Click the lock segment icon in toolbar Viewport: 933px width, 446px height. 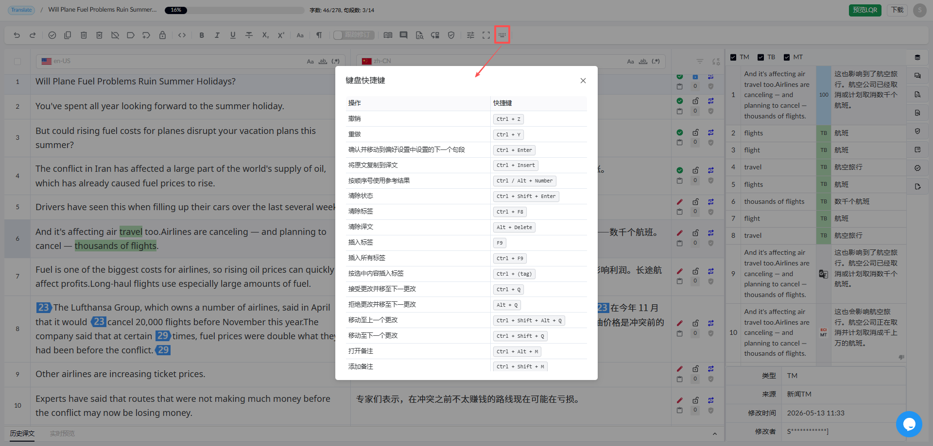(162, 35)
